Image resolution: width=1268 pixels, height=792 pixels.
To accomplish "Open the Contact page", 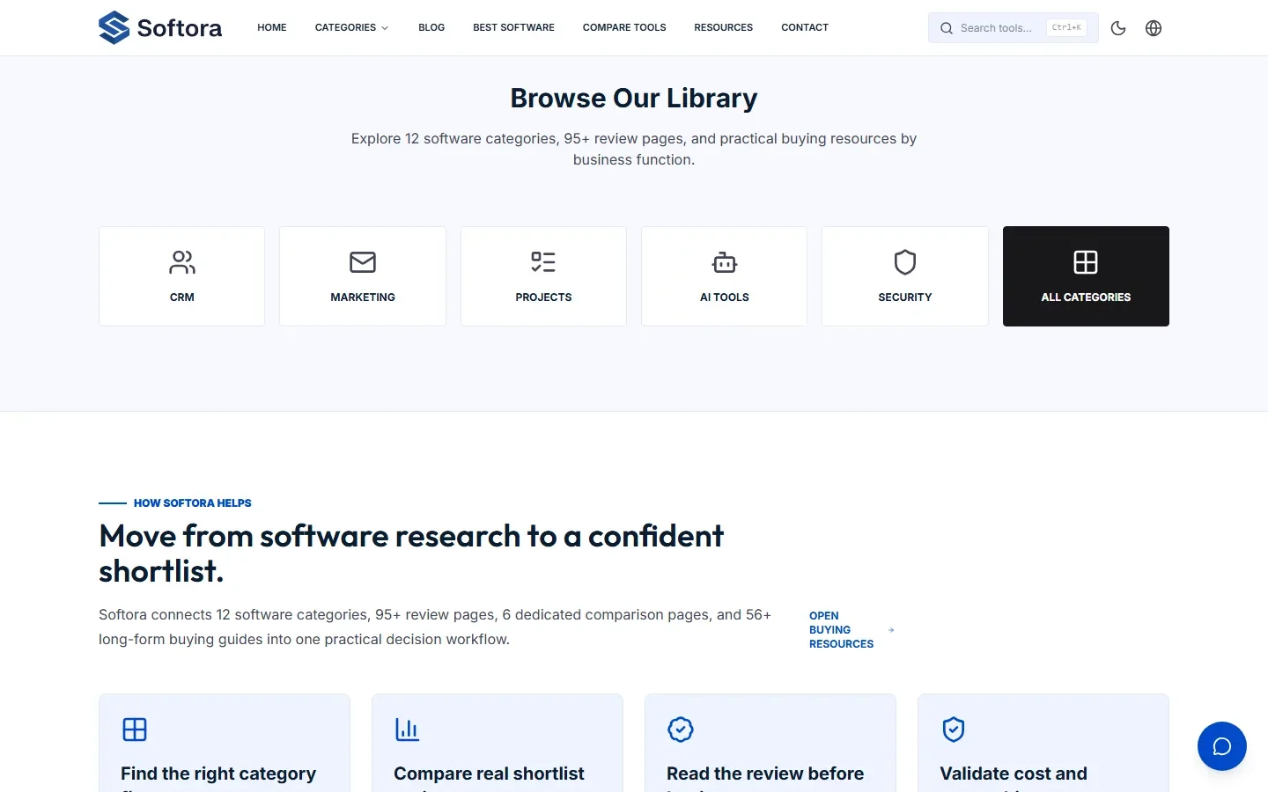I will point(805,27).
